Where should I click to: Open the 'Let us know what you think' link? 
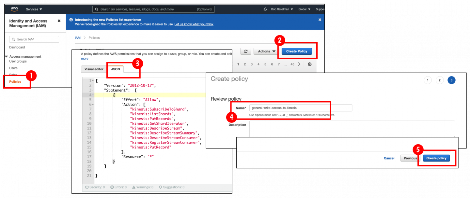(x=194, y=24)
